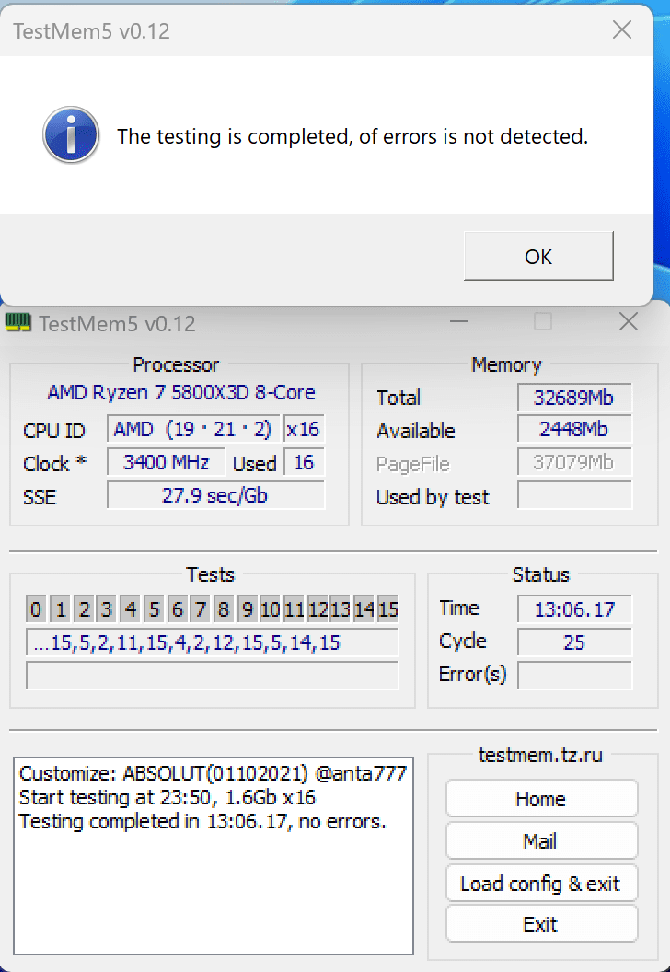Screen dimensions: 670x972
Task: Click the empty Used by test field
Action: tap(574, 494)
